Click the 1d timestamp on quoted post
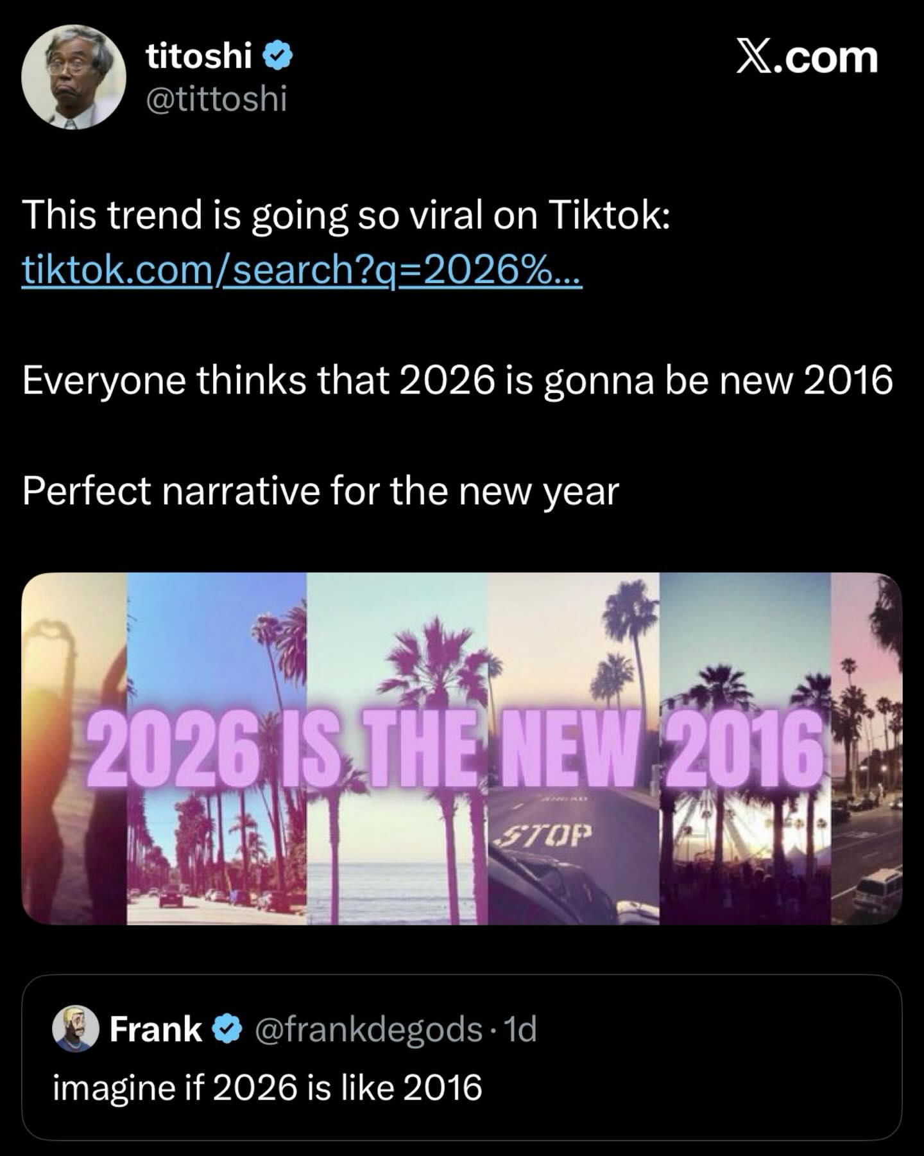The image size is (924, 1156). tap(522, 1029)
